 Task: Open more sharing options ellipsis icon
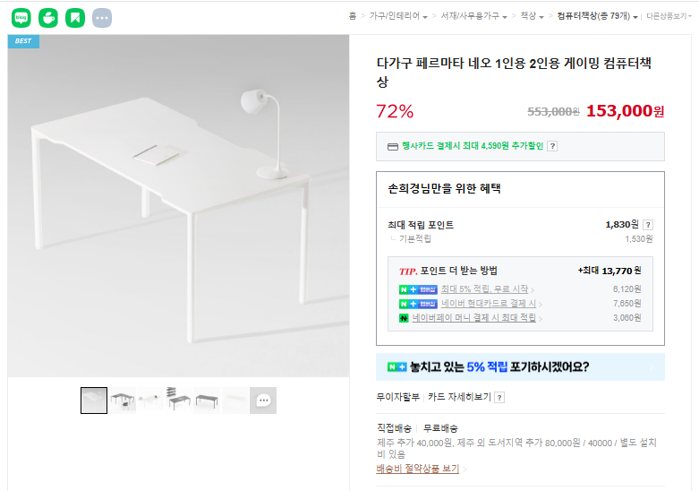pyautogui.click(x=102, y=17)
